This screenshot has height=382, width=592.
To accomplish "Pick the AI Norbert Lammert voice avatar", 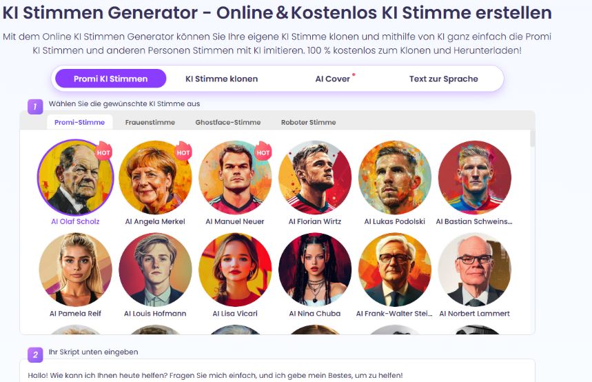I will click(475, 269).
